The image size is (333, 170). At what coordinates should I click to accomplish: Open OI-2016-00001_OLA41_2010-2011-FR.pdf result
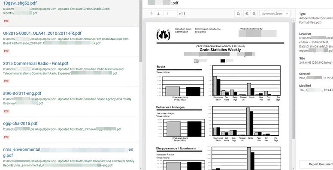tap(42, 33)
